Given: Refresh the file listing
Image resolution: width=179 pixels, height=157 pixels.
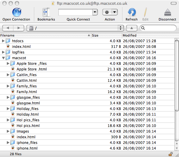Looking at the screenshot, I should click(132, 12).
